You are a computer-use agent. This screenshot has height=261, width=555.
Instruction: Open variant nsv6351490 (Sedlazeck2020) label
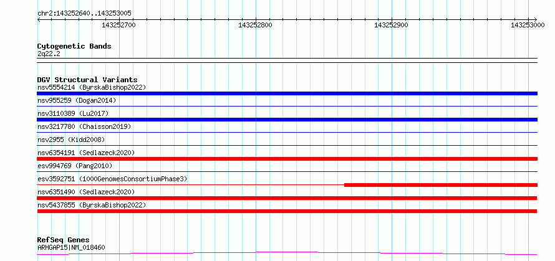pyautogui.click(x=86, y=192)
